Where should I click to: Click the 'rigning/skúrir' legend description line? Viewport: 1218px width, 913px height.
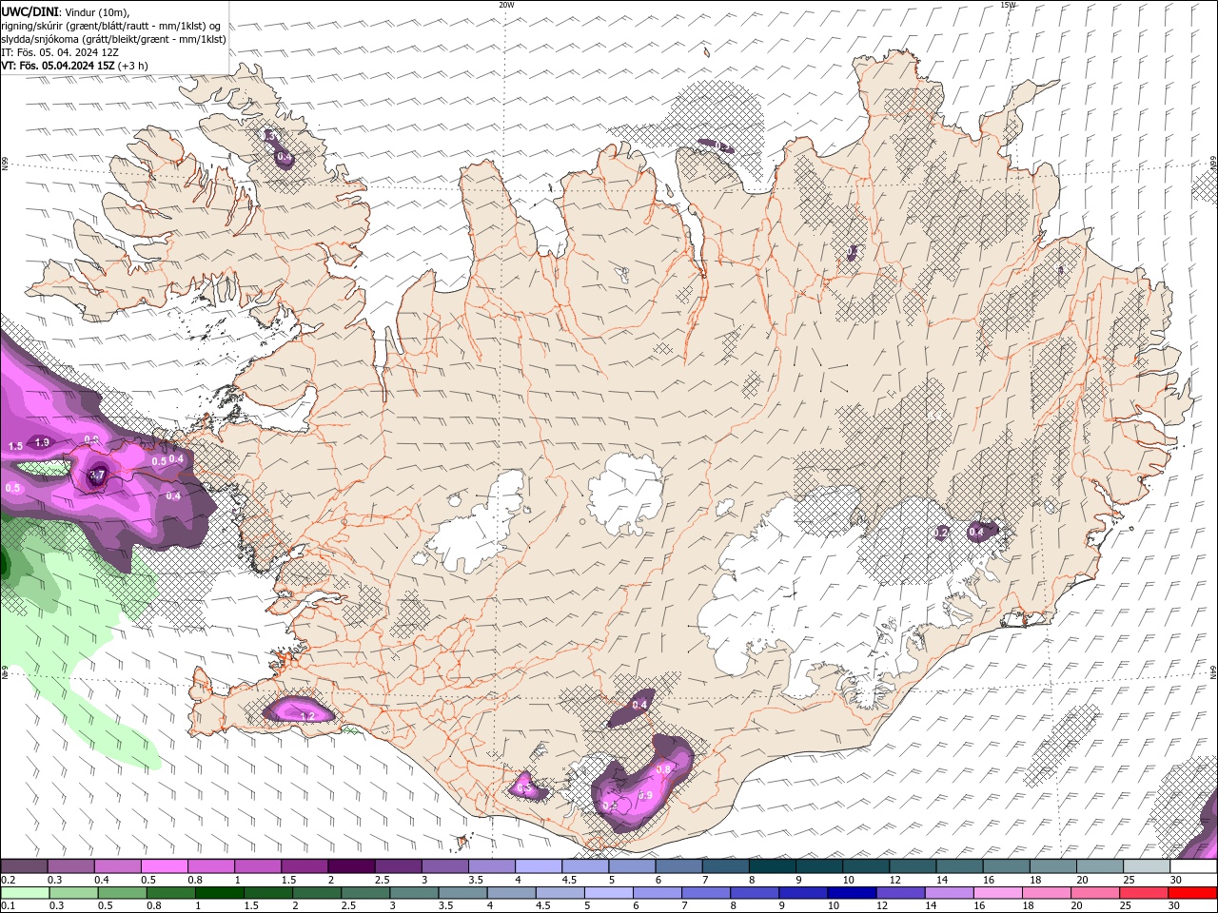click(x=112, y=26)
